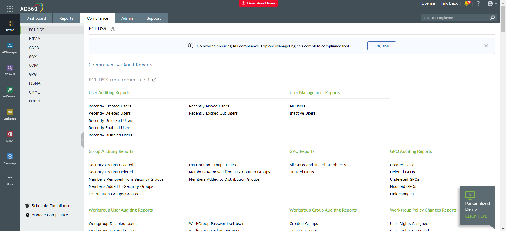The height and width of the screenshot is (231, 506).
Task: Open SelfService module icon
Action: (x=10, y=92)
